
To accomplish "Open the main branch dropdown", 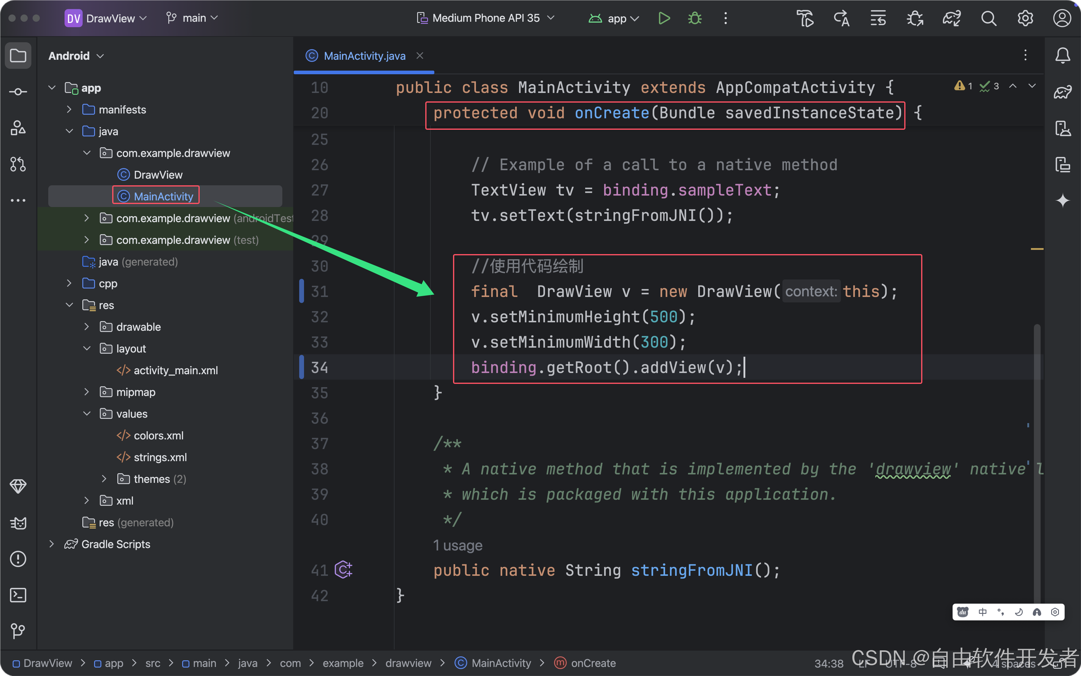I will (x=192, y=18).
